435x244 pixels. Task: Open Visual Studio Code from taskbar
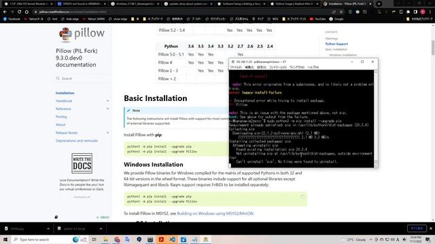pos(172,239)
